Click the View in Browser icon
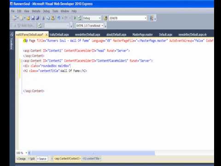This screenshot has height=166, width=221. click(79, 18)
